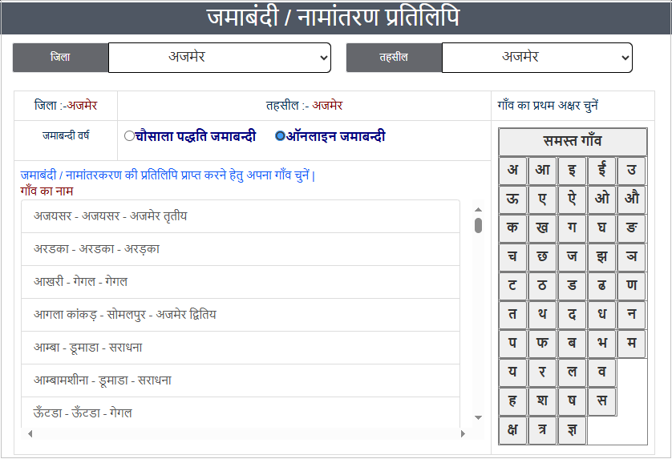Image resolution: width=672 pixels, height=459 pixels.
Task: Choose village letter इ
Action: [572, 171]
